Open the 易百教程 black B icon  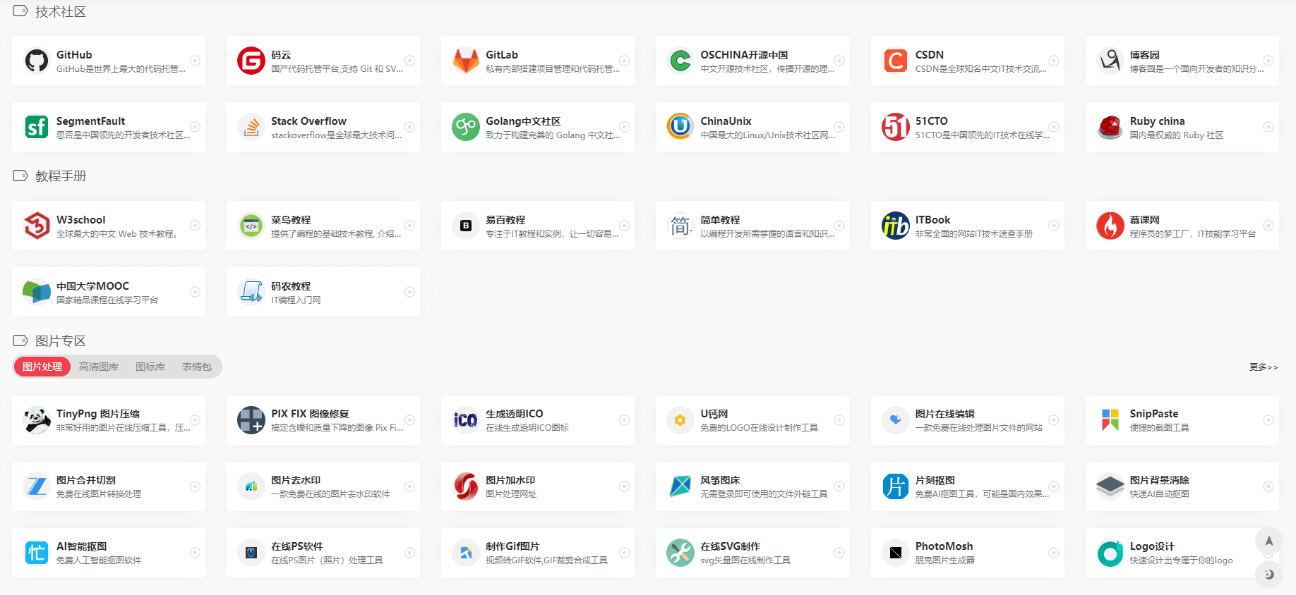(466, 226)
